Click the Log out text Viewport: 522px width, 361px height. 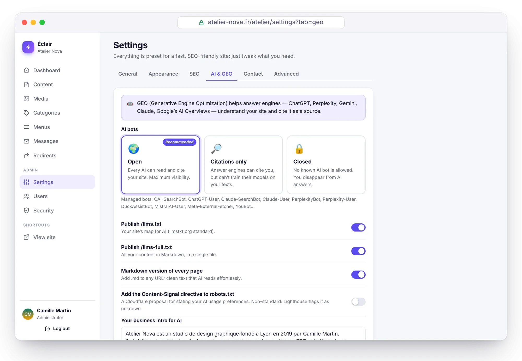click(61, 328)
